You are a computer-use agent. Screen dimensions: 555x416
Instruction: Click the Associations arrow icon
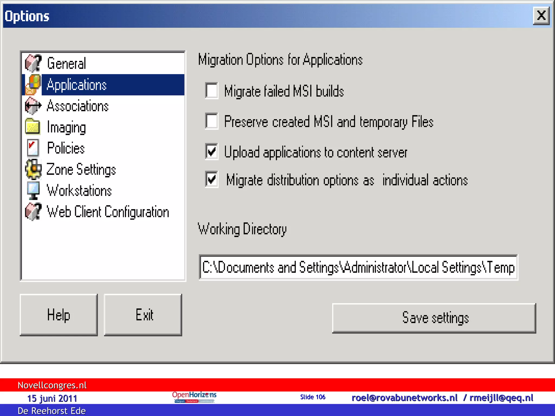click(33, 106)
